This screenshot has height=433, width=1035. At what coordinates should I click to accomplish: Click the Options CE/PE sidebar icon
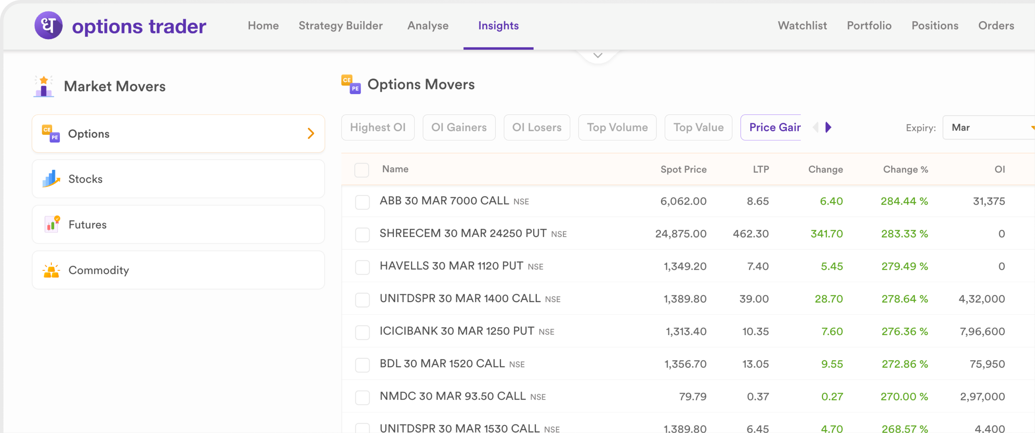(50, 133)
